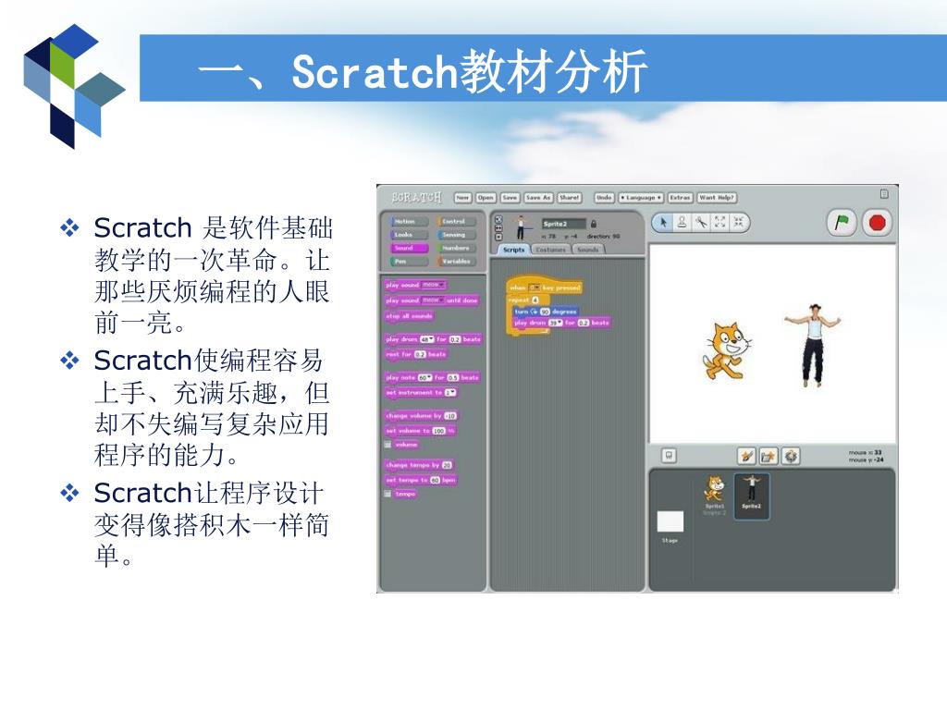This screenshot has width=947, height=710.
Task: Click the lock icon beside Sprite2 name
Action: click(x=594, y=224)
